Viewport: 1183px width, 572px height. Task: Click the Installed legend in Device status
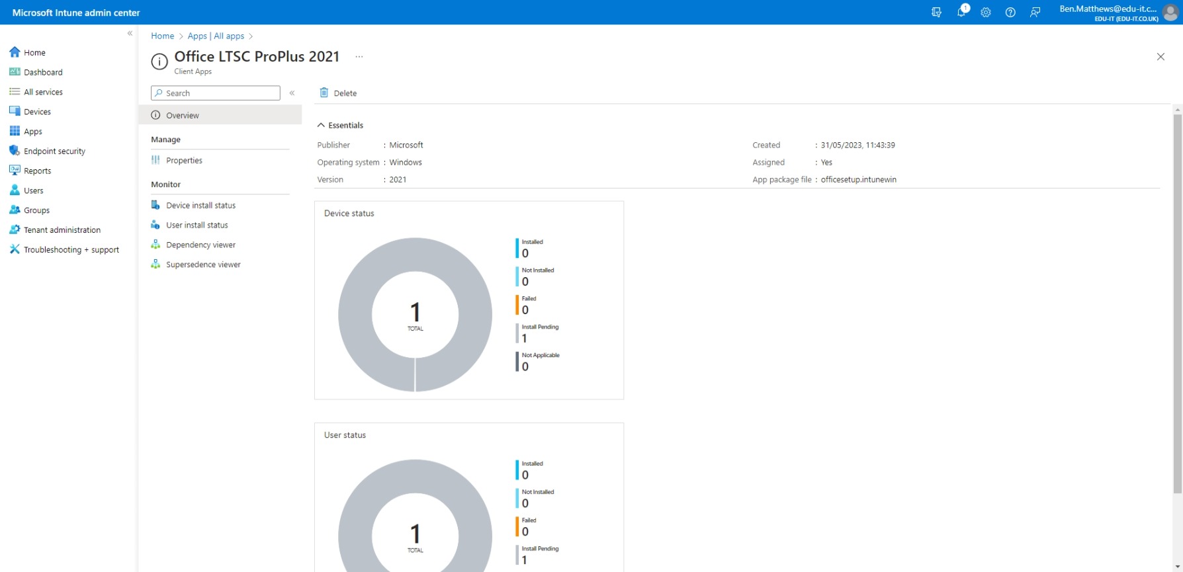tap(532, 241)
